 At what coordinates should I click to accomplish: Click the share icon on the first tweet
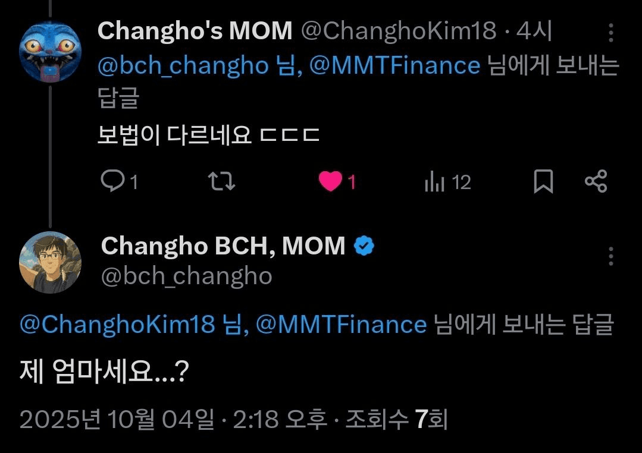(596, 181)
